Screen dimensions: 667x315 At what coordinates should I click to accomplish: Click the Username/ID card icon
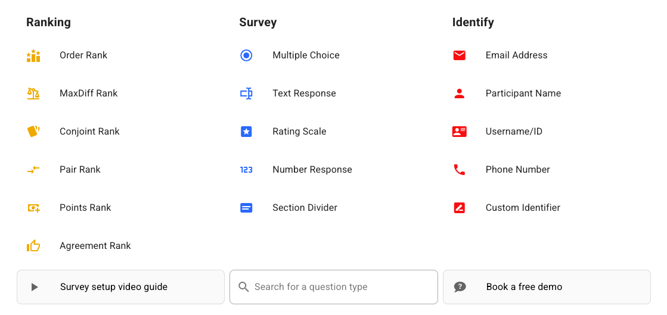pyautogui.click(x=459, y=132)
